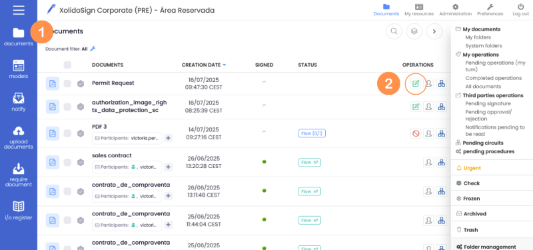This screenshot has height=250, width=533.
Task: Sort by CREATION DATE column arrow
Action: point(225,65)
